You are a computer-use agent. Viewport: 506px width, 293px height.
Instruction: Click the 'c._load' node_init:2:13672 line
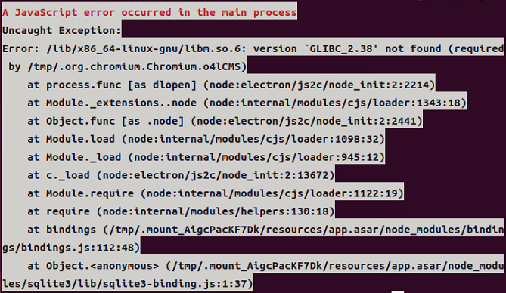[181, 175]
